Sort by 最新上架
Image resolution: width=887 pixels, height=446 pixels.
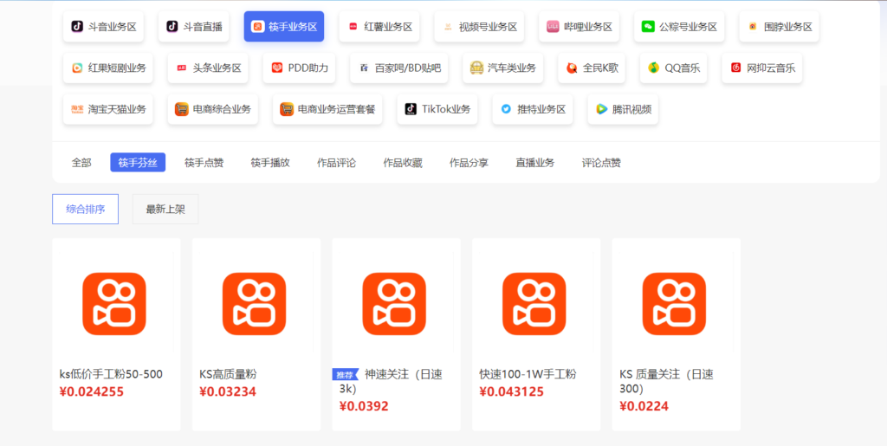[165, 210]
